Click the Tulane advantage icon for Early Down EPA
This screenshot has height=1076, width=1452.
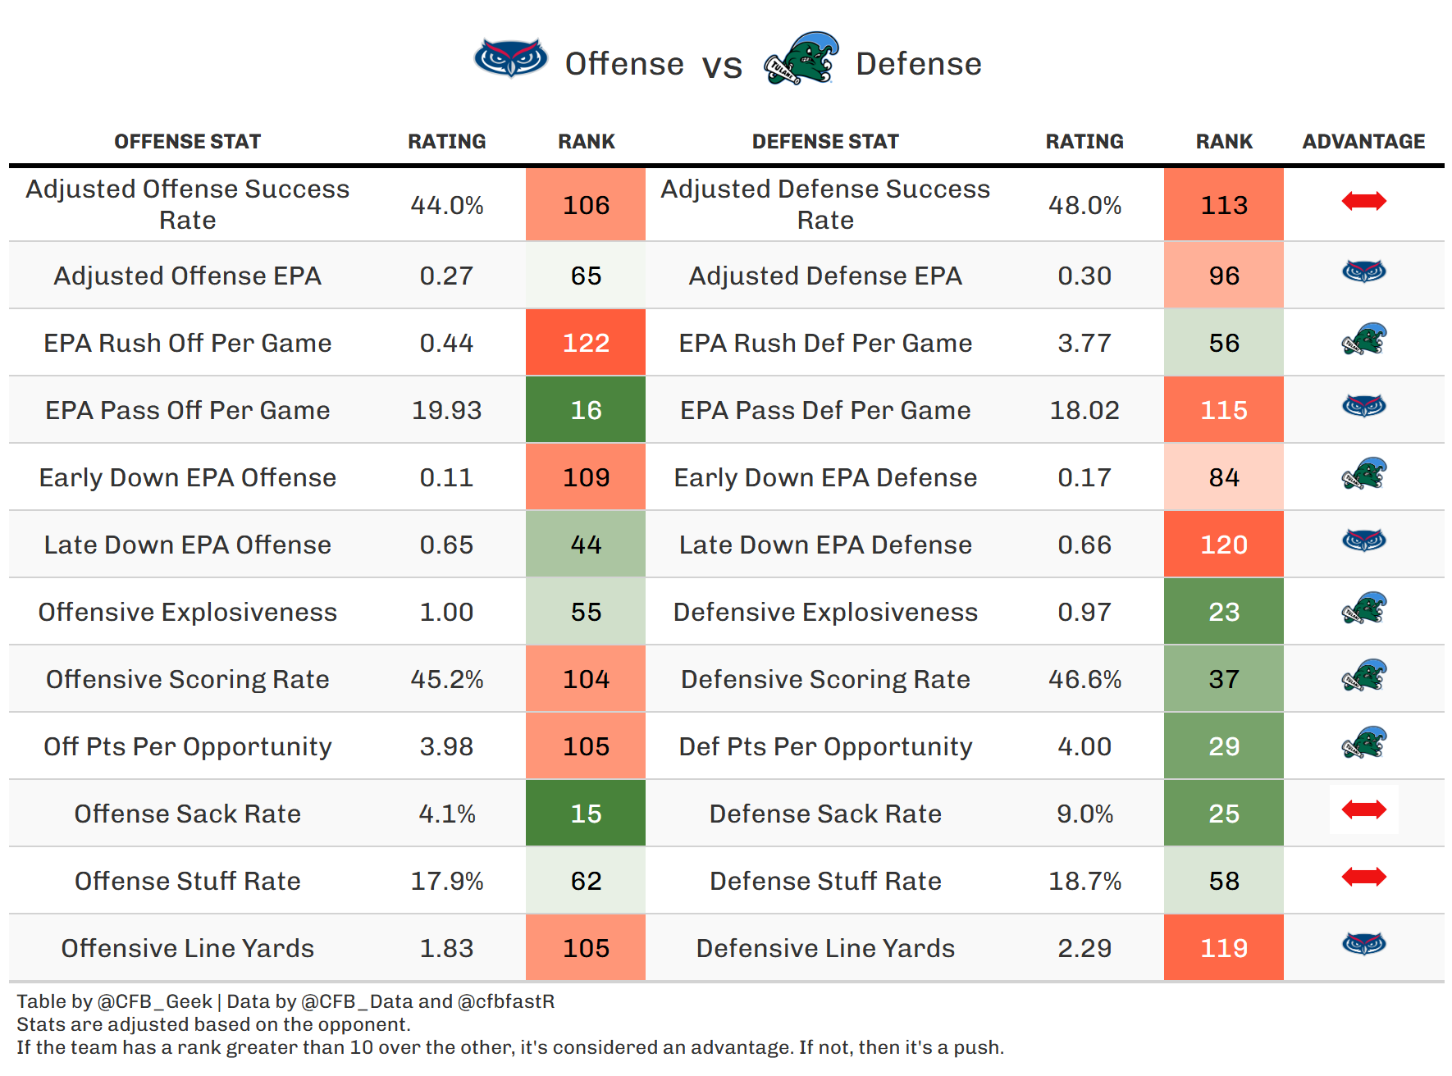tap(1363, 473)
